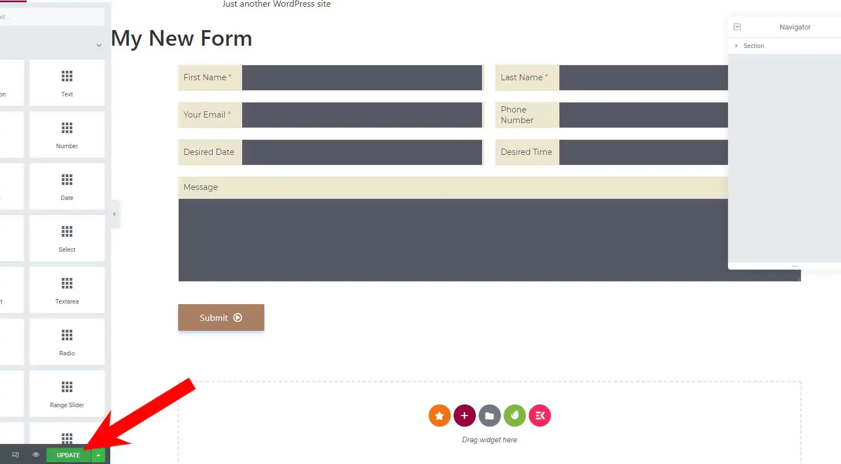Open responsive mode device icon
The width and height of the screenshot is (841, 464).
tap(16, 455)
